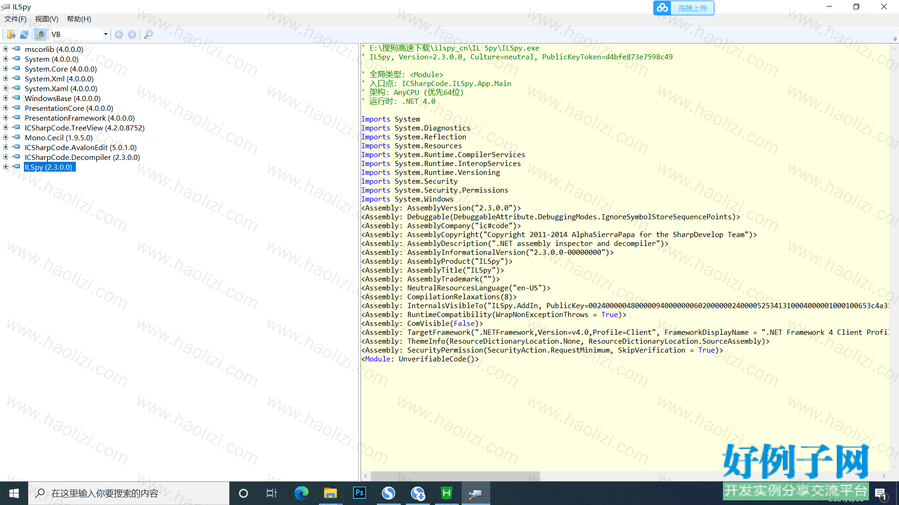The height and width of the screenshot is (505, 899).
Task: Click the toolbar overflow arrow at far right
Action: (895, 39)
